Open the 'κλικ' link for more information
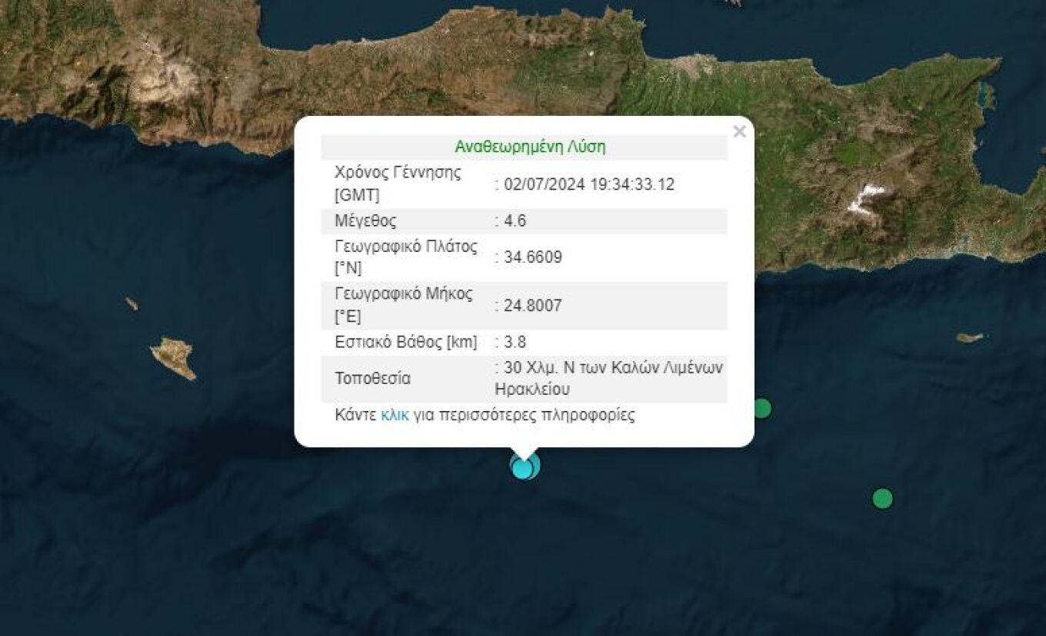The image size is (1046, 636). point(395,416)
